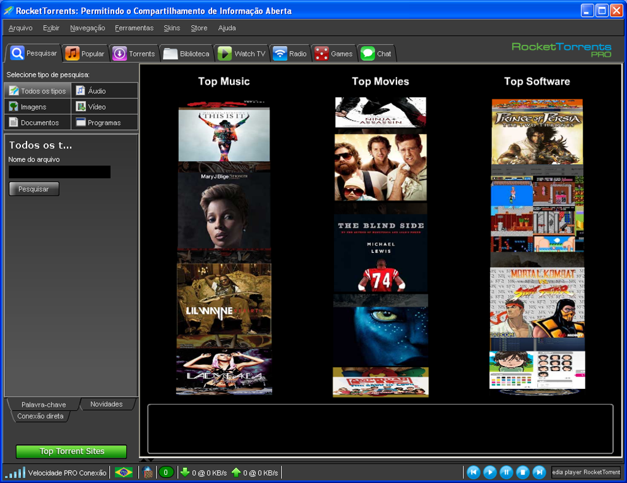Click the Brazil flag language icon
The height and width of the screenshot is (483, 627).
(124, 473)
